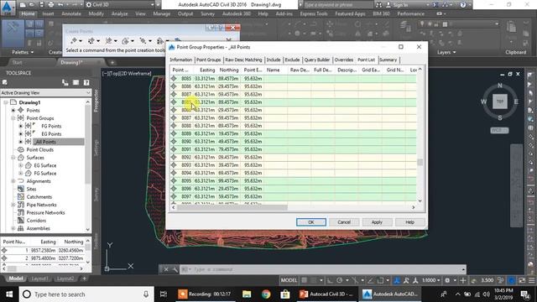Toggle grid display in status bar
Image resolution: width=537 pixels, height=302 pixels.
point(305,280)
